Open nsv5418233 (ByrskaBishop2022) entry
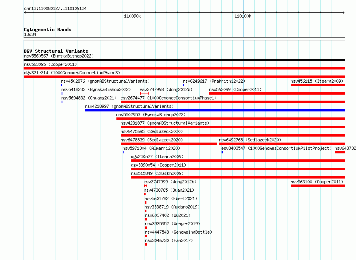Viewport: 356px width, 260px height. [x=96, y=89]
